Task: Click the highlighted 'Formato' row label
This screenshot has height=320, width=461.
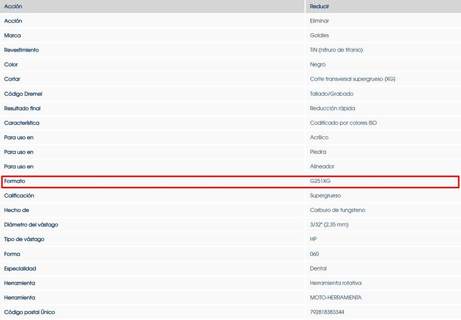Action: (x=15, y=181)
